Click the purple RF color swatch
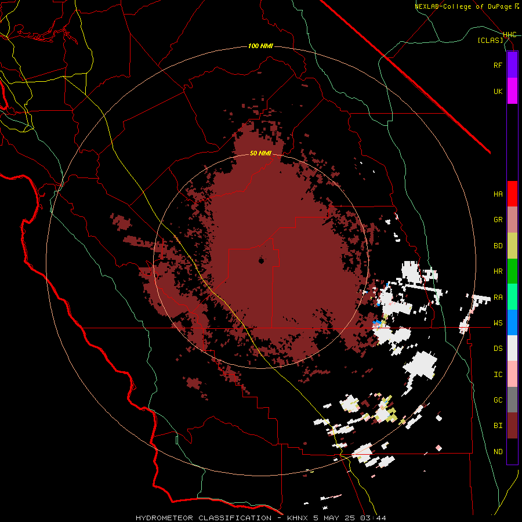Viewport: 522px width, 522px height. (x=512, y=65)
